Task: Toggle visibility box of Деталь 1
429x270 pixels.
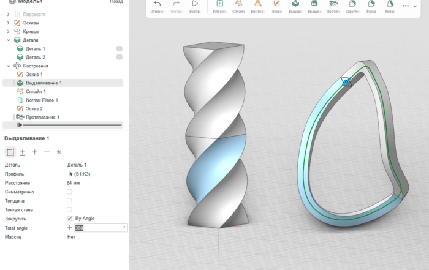Action: click(x=120, y=48)
